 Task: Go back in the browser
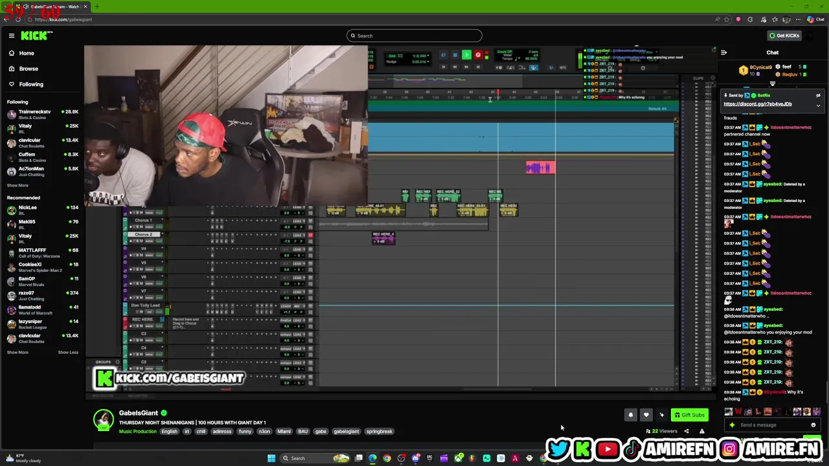pyautogui.click(x=6, y=19)
